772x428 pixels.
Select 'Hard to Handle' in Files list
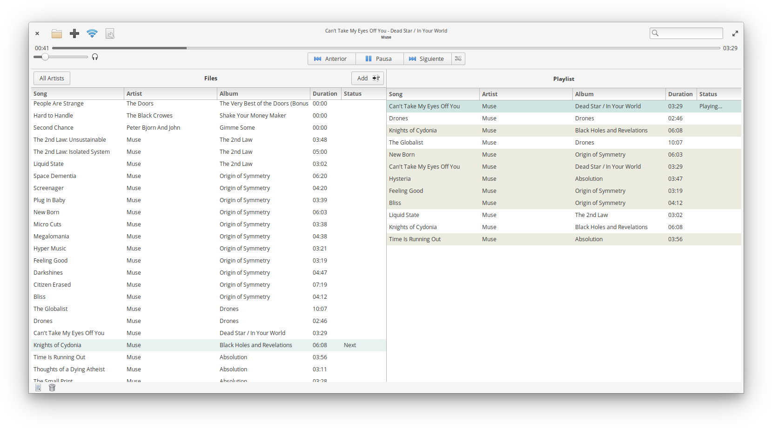tap(208, 116)
